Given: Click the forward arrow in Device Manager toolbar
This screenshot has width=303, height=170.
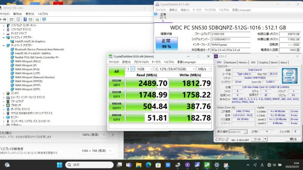Looking at the screenshot, I should 5,19.
